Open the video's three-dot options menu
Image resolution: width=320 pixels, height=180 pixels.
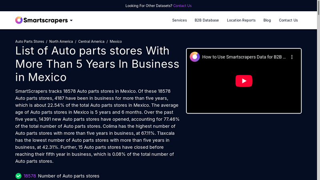pyautogui.click(x=292, y=57)
